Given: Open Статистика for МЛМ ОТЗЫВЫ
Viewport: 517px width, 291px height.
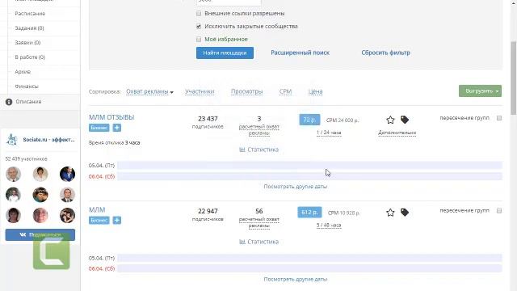Looking at the screenshot, I should point(258,150).
